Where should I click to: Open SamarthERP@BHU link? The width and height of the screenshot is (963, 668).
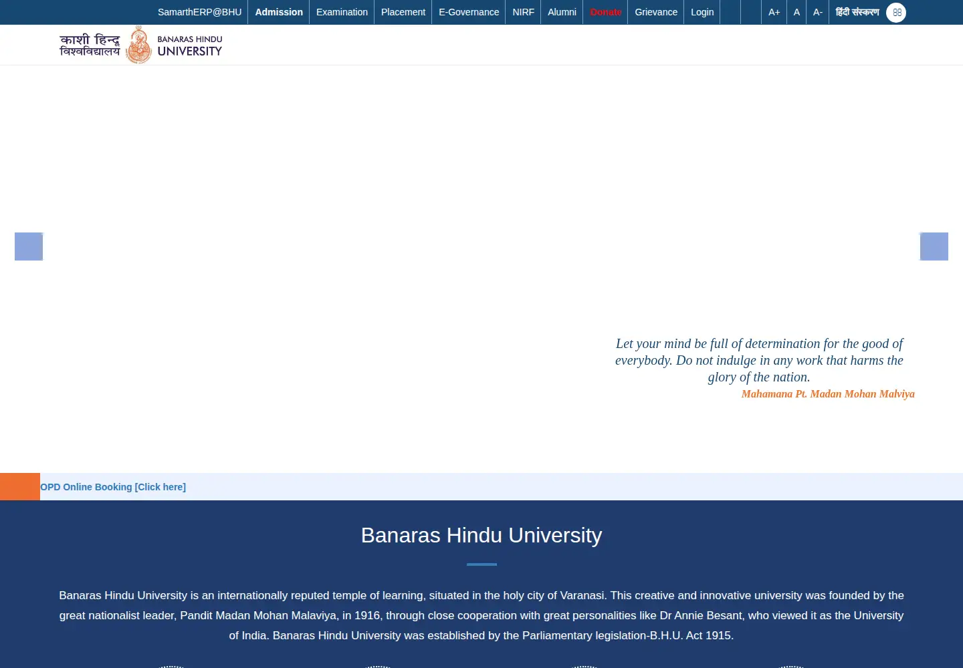pyautogui.click(x=199, y=12)
